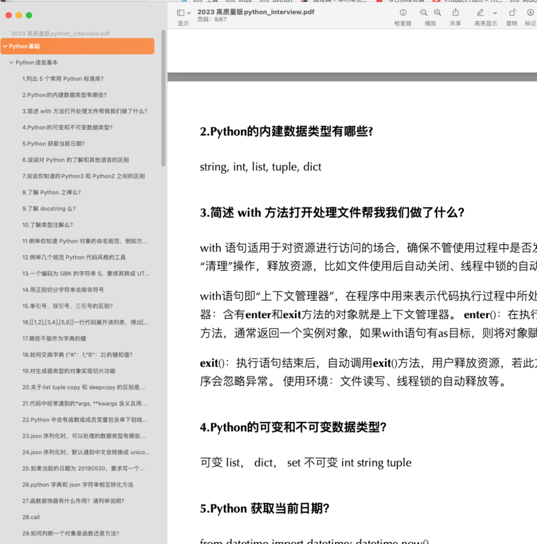537x544 pixels.
Task: Go to 28.call outline entry
Action: click(x=31, y=517)
